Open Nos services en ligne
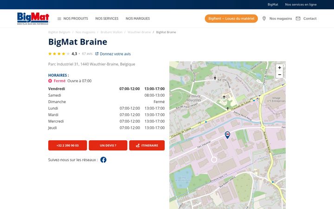 (301, 5)
